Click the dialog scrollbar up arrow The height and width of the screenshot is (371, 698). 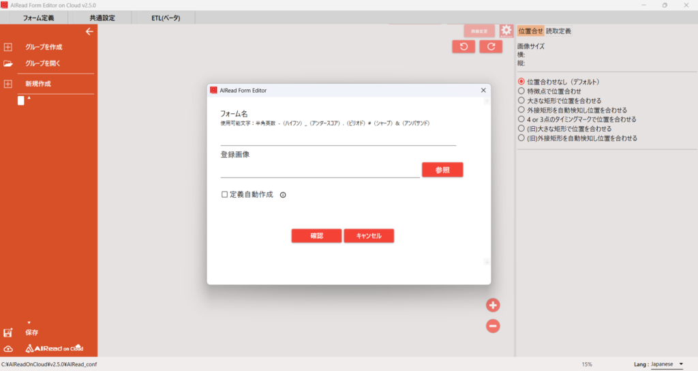(487, 102)
